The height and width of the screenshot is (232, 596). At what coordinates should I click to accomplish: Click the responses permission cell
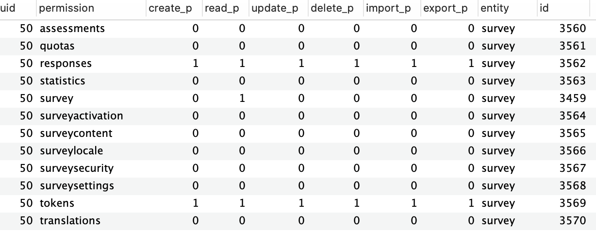(x=66, y=64)
